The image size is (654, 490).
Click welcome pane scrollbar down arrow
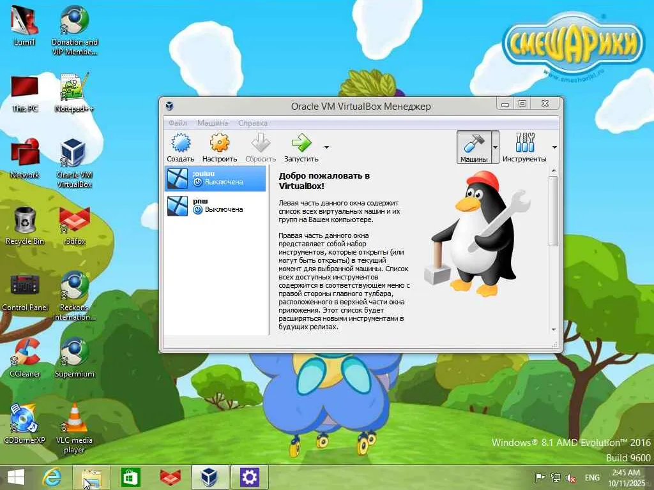coord(554,330)
